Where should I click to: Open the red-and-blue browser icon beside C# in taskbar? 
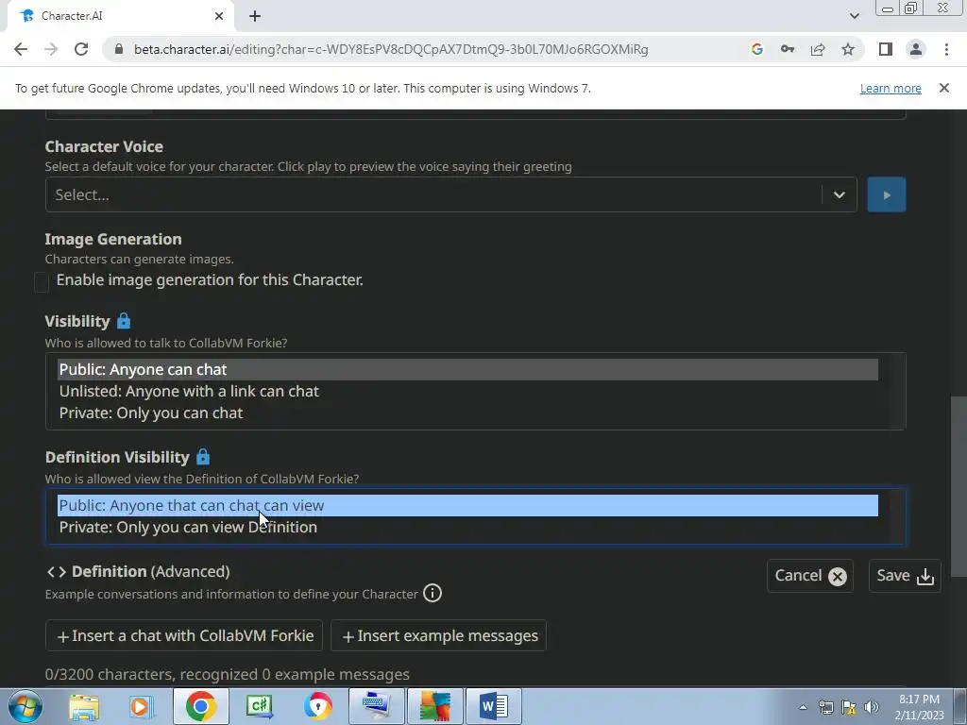(x=317, y=706)
